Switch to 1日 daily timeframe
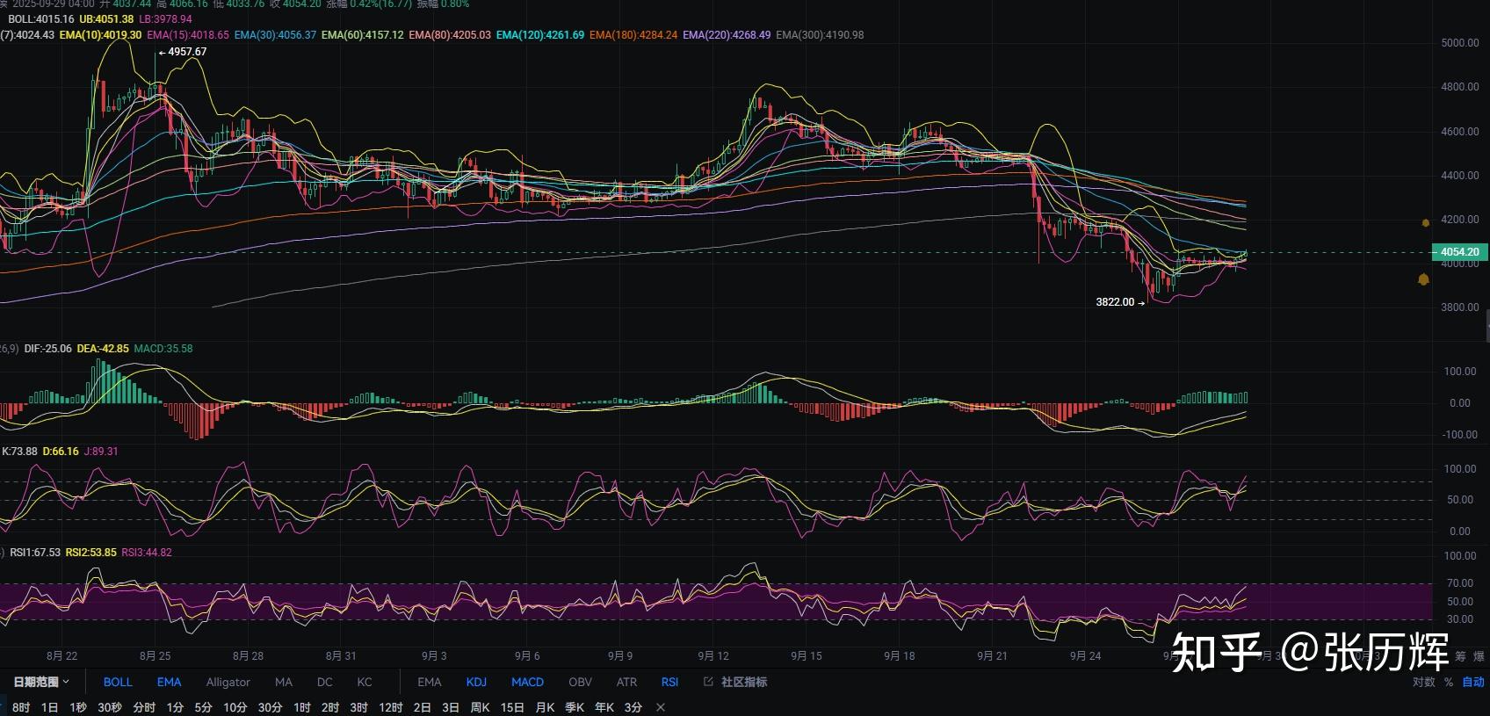This screenshot has width=1490, height=716. pos(50,707)
